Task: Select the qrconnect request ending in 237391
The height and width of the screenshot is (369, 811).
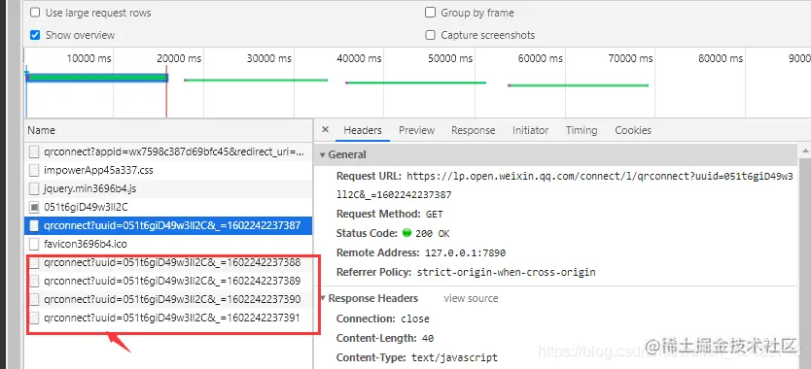Action: [x=168, y=318]
